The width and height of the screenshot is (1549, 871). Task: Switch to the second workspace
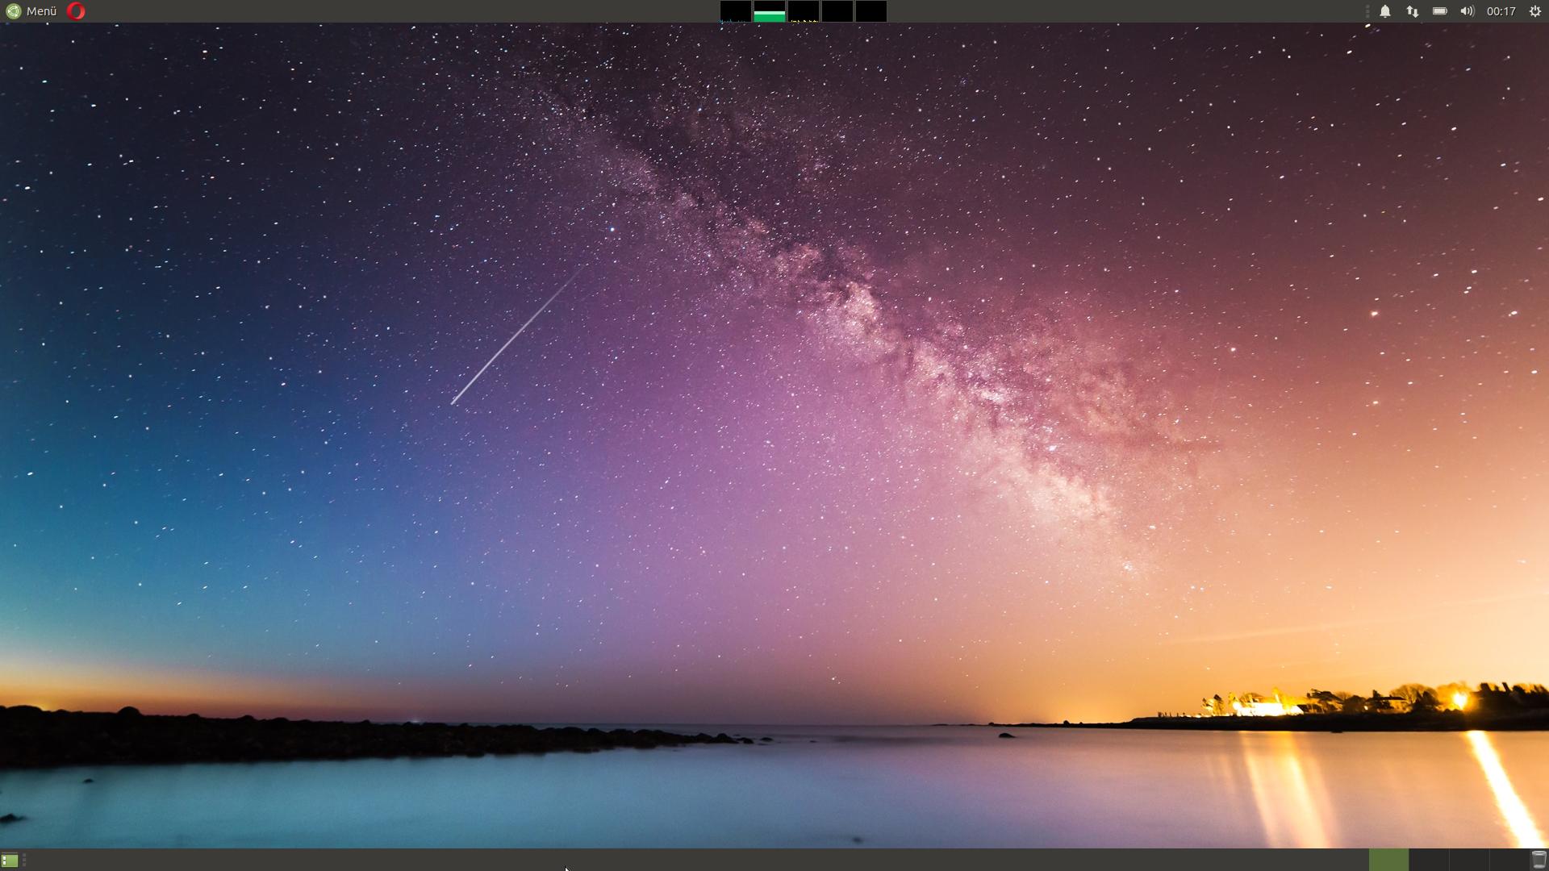click(x=1429, y=860)
